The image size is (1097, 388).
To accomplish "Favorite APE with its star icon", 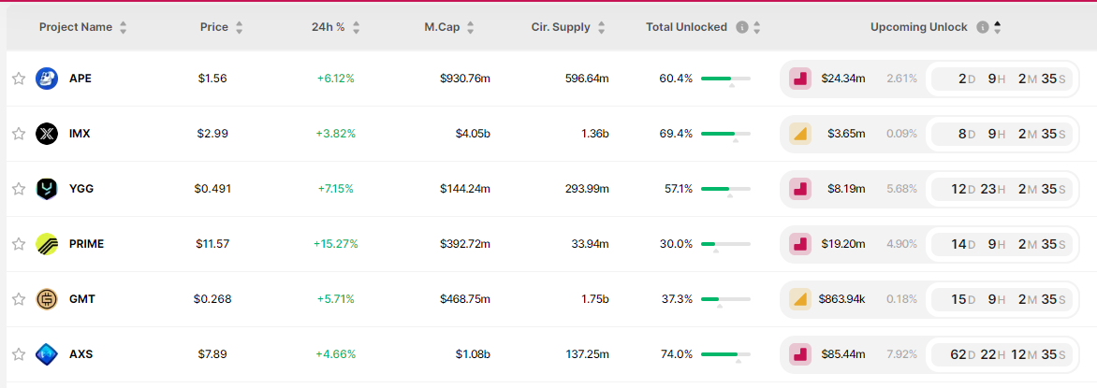I will pos(19,79).
